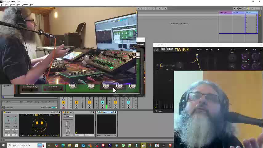Open the Edit menu
Viewport: 263px width, 148px height.
tap(7, 5)
